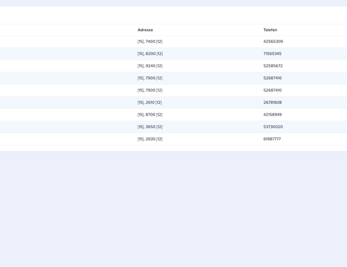Open address entry with postal code 3650

tap(150, 127)
